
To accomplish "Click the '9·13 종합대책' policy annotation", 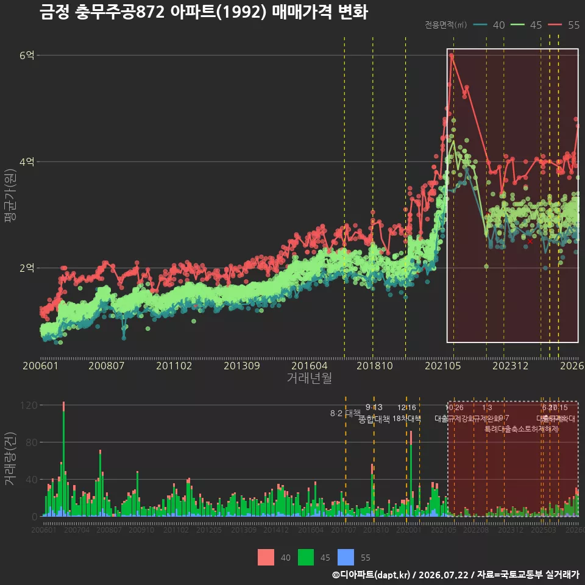I will pos(374,413).
